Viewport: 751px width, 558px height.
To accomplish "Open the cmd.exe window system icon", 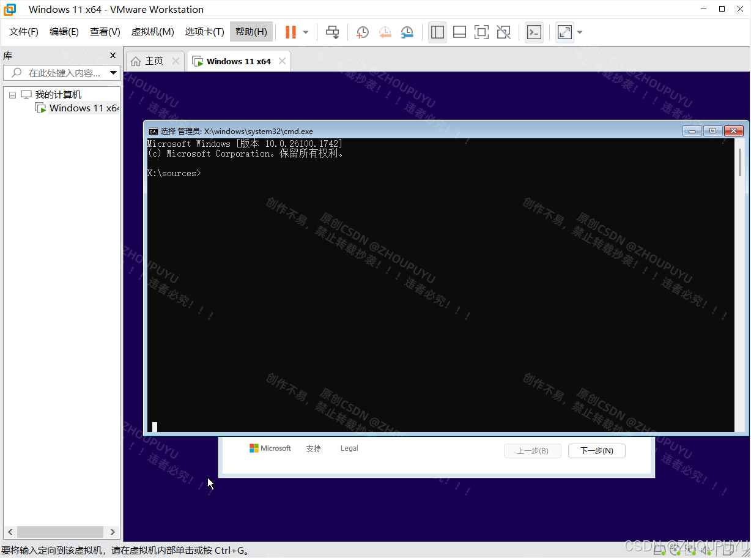I will [154, 131].
